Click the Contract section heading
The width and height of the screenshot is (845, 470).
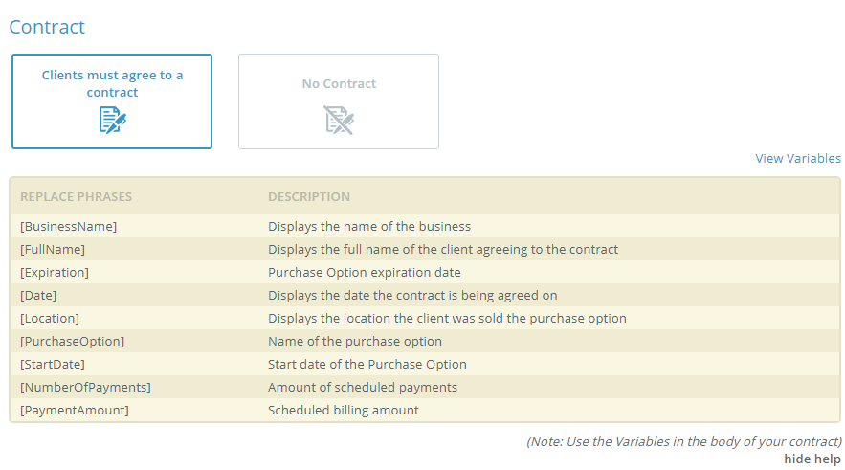coord(48,27)
